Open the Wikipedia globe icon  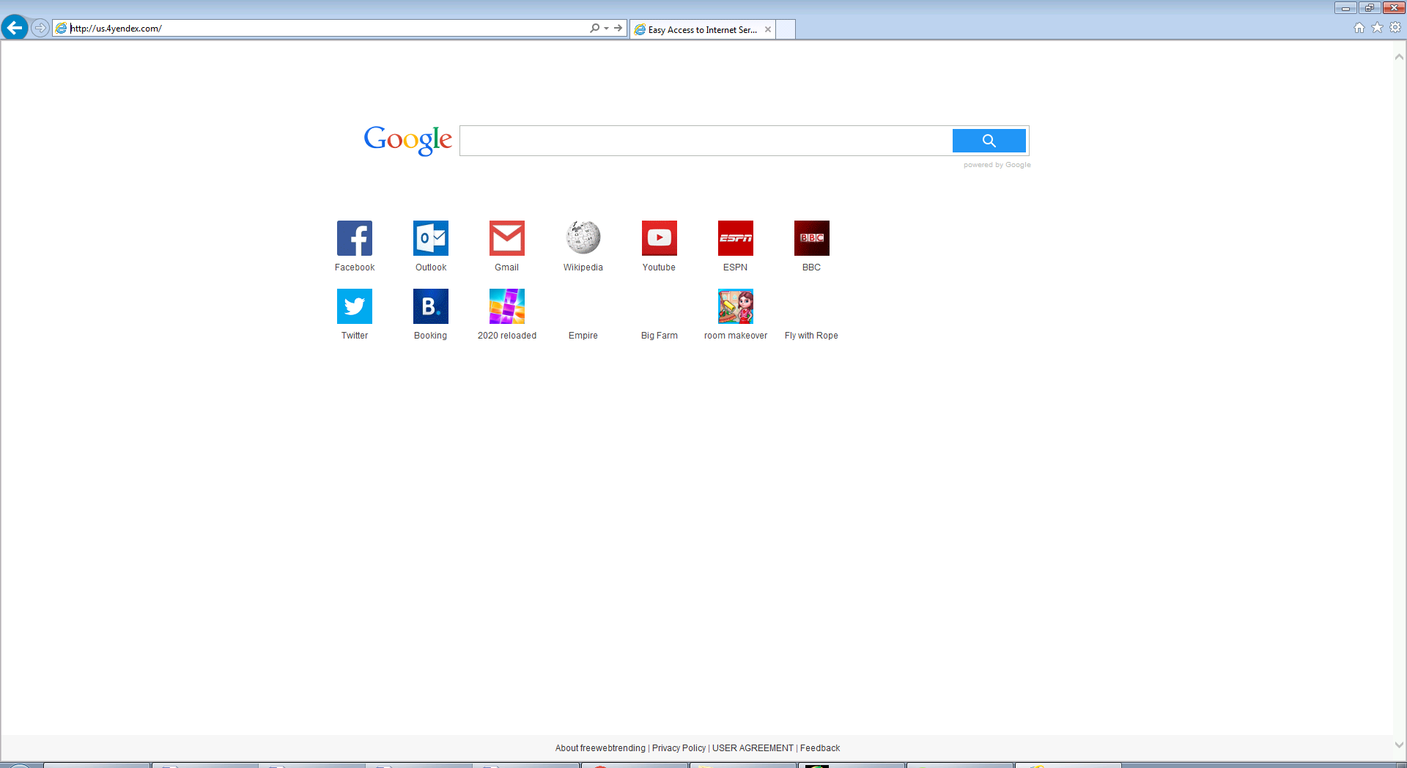583,238
